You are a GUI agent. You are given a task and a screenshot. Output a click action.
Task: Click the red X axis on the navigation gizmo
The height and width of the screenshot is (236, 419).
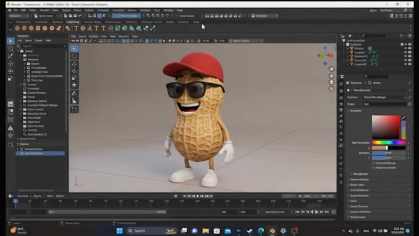point(331,55)
